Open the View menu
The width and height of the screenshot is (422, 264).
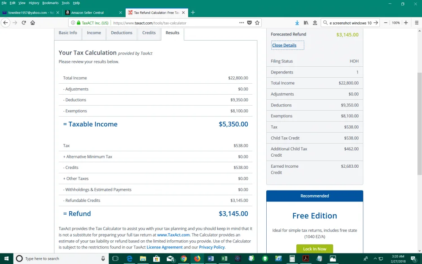pyautogui.click(x=22, y=3)
